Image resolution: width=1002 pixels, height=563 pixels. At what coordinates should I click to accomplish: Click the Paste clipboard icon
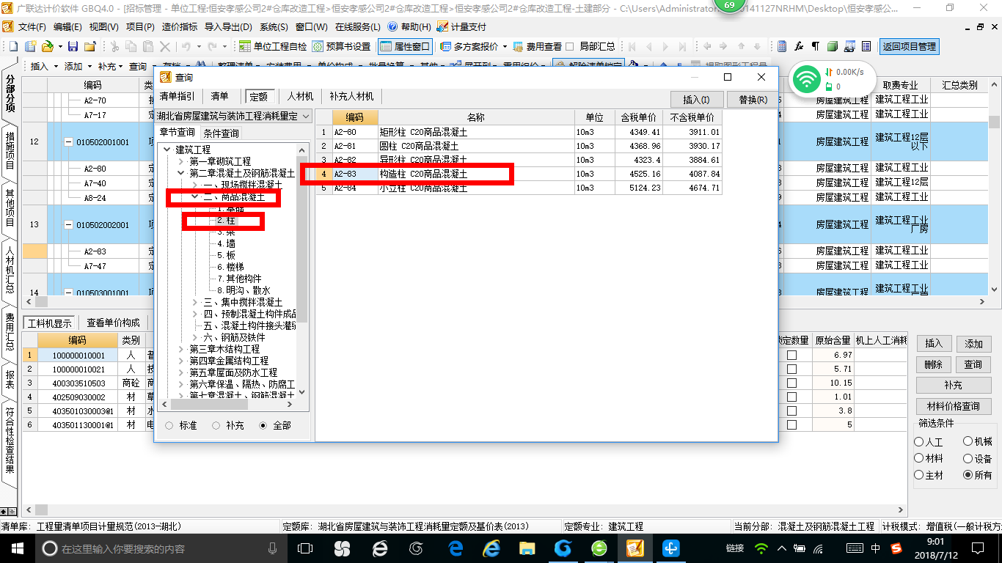[148, 46]
